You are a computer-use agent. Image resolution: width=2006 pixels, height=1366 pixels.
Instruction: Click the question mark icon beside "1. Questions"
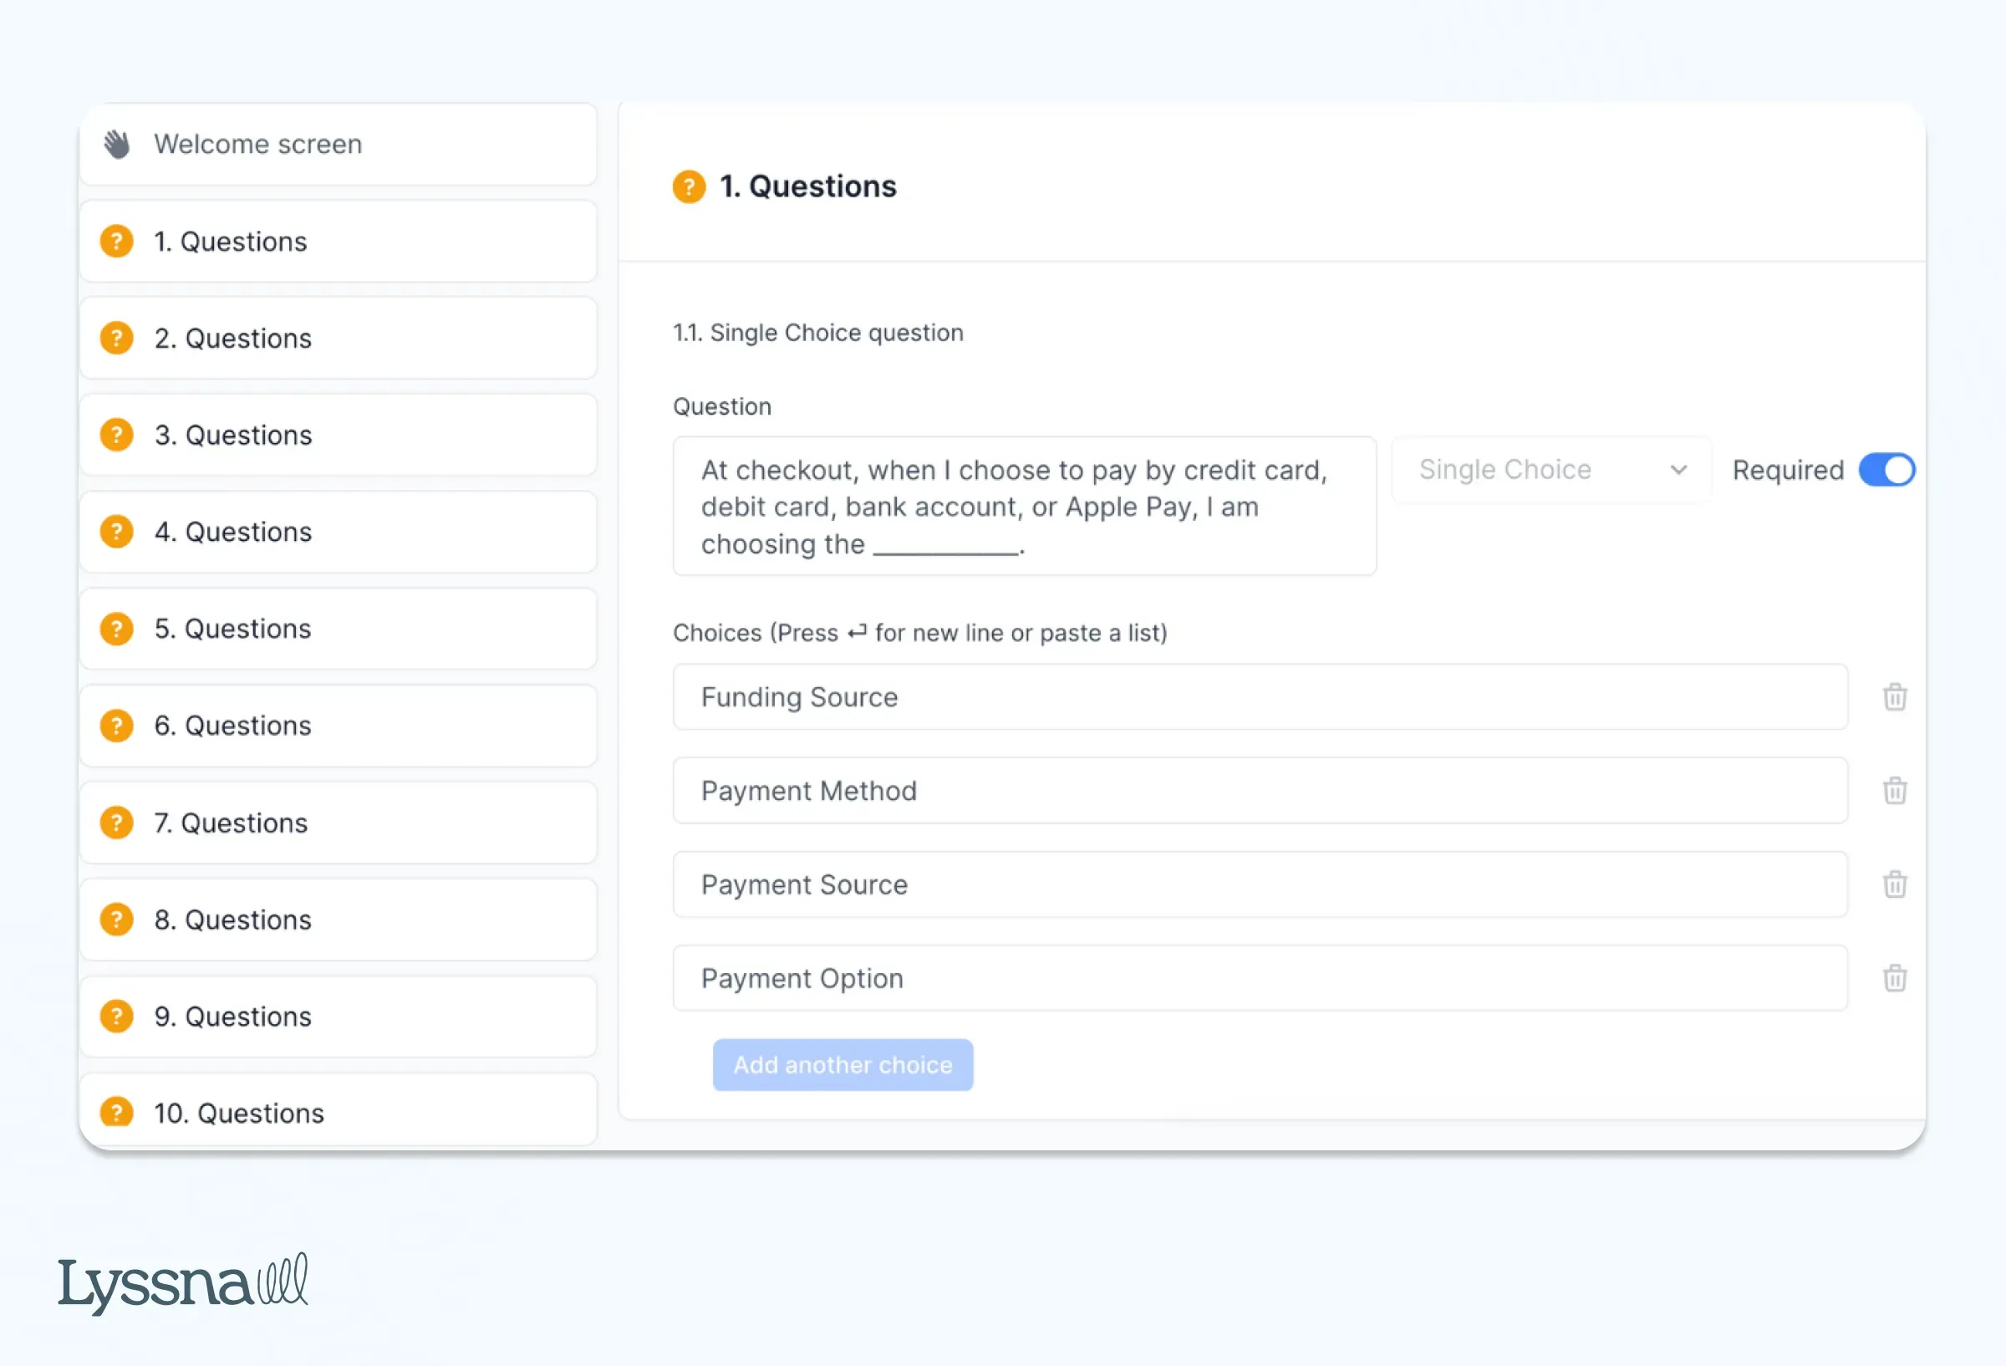(116, 241)
